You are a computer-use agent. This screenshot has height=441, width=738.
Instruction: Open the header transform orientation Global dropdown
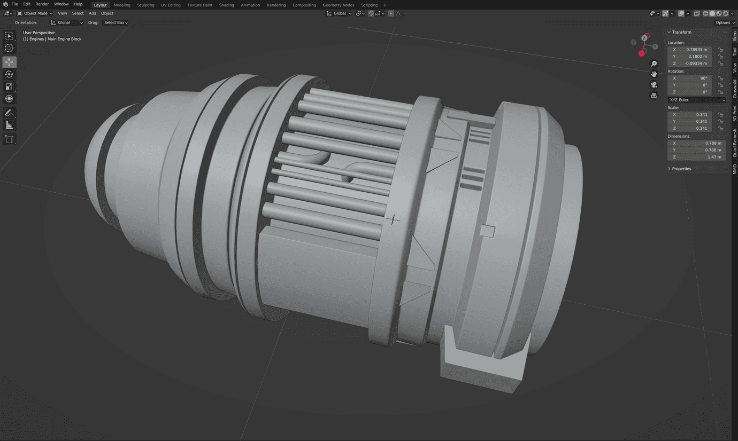(339, 13)
